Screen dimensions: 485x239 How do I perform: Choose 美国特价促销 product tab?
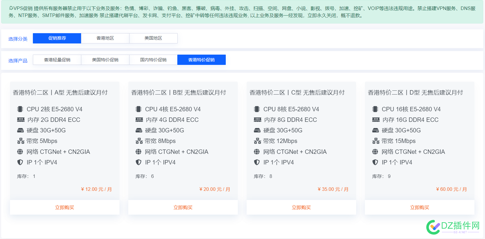105,60
